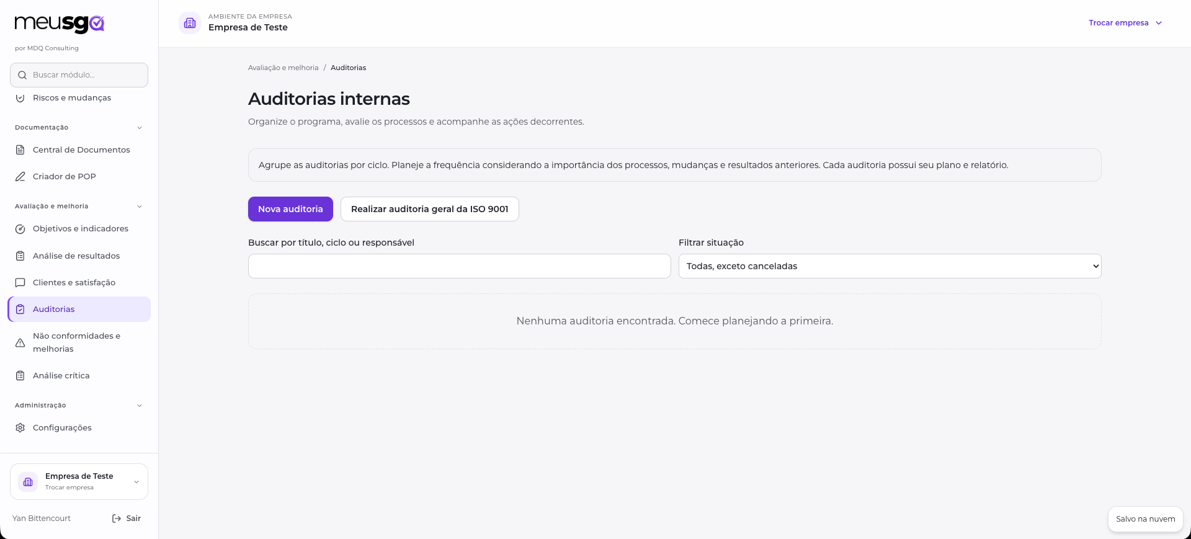
Task: Click the Nova auditoria button
Action: coord(290,209)
